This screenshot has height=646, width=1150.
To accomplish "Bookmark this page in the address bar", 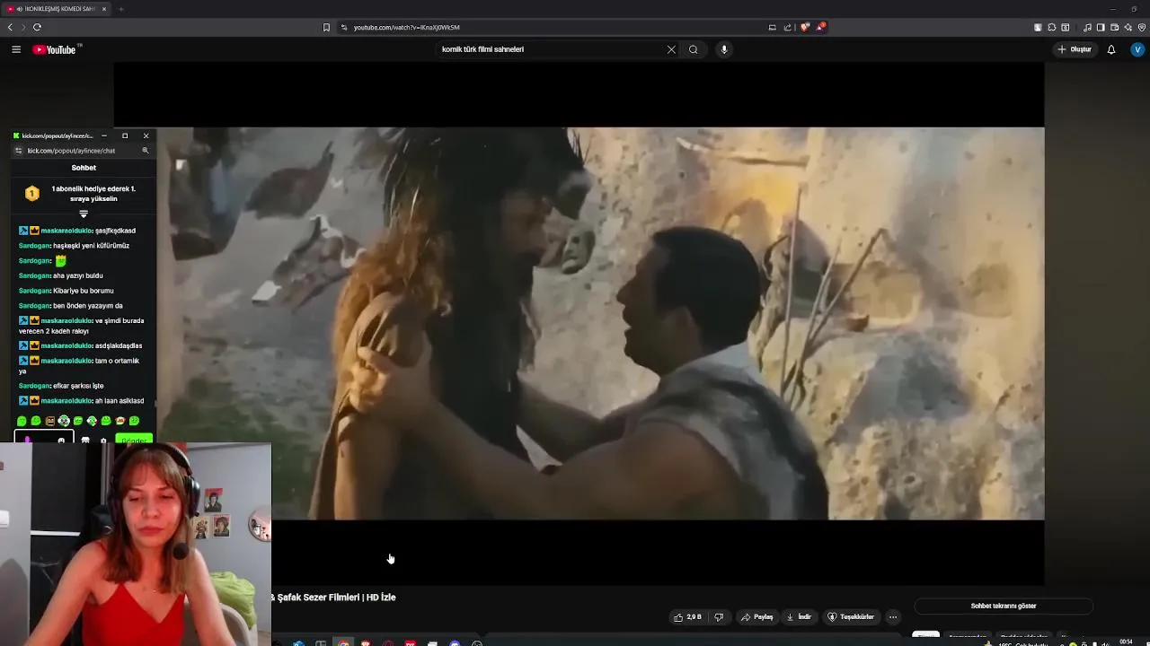I will (x=326, y=27).
